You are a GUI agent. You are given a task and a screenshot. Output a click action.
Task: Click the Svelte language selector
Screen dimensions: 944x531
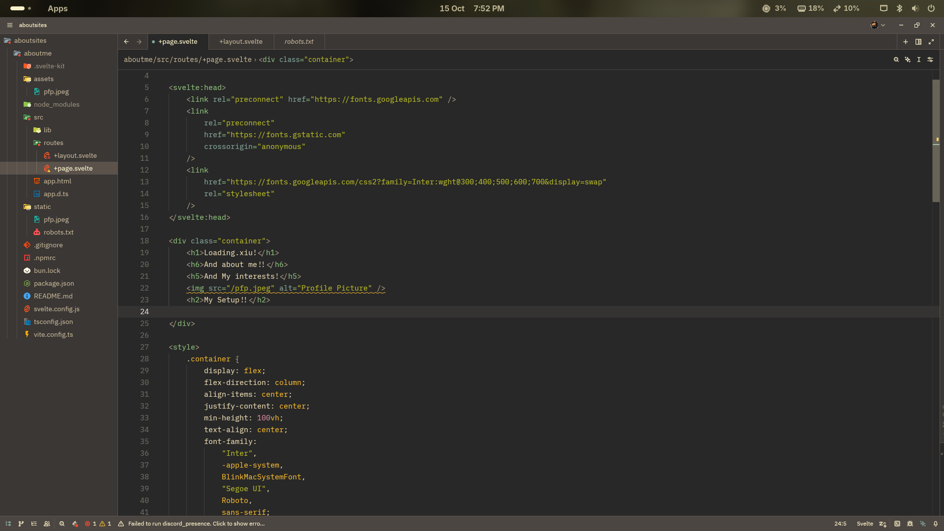[x=865, y=524]
